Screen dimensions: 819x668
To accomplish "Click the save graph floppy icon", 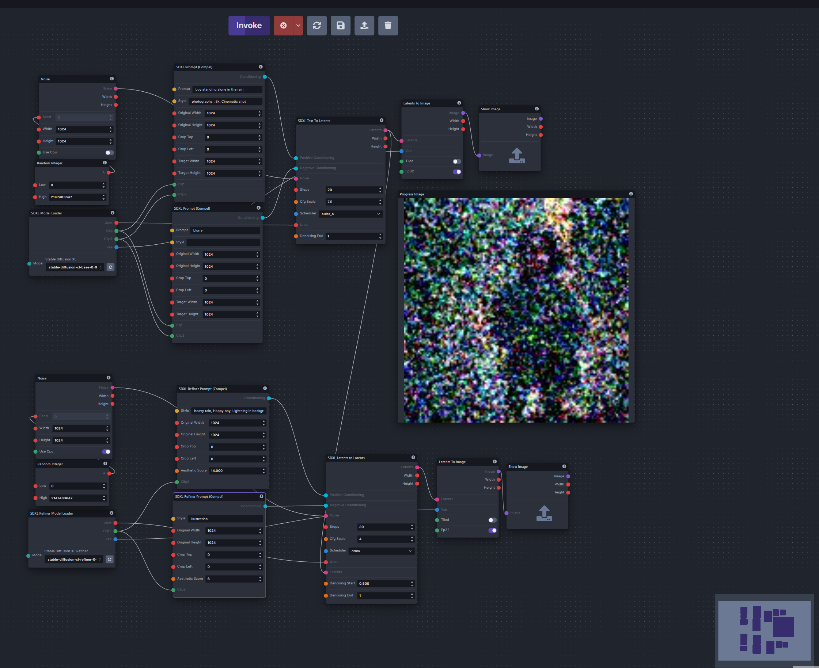I will click(340, 26).
